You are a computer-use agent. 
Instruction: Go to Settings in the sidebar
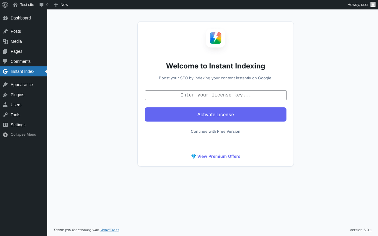24,125
